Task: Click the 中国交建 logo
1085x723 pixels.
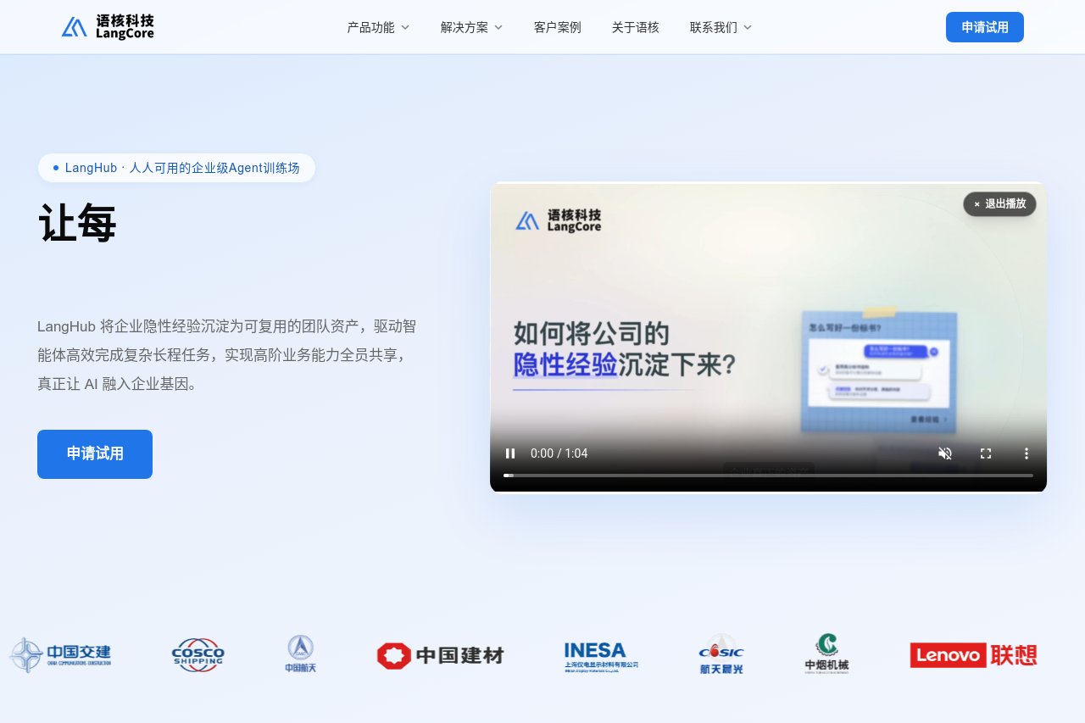Action: pos(60,655)
